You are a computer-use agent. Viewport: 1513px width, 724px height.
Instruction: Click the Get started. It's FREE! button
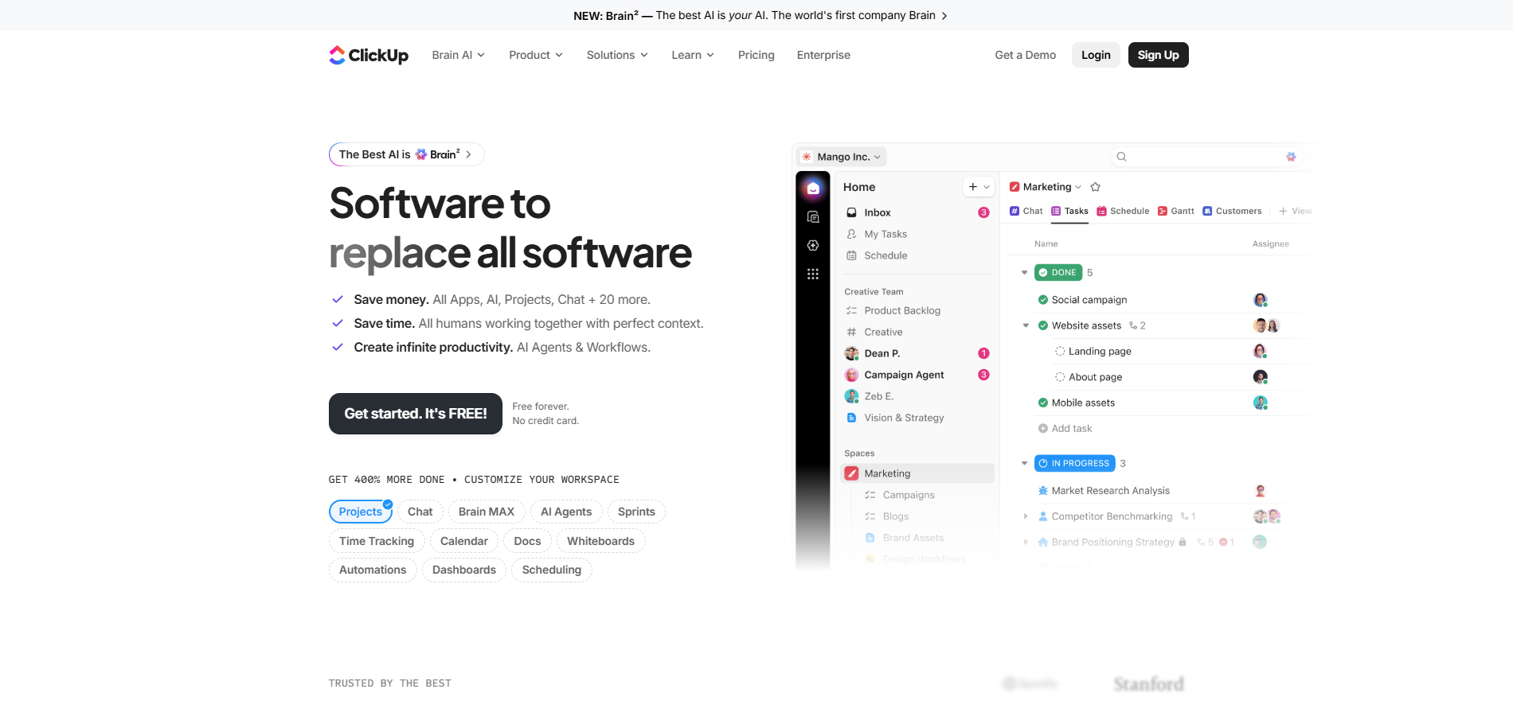[416, 414]
